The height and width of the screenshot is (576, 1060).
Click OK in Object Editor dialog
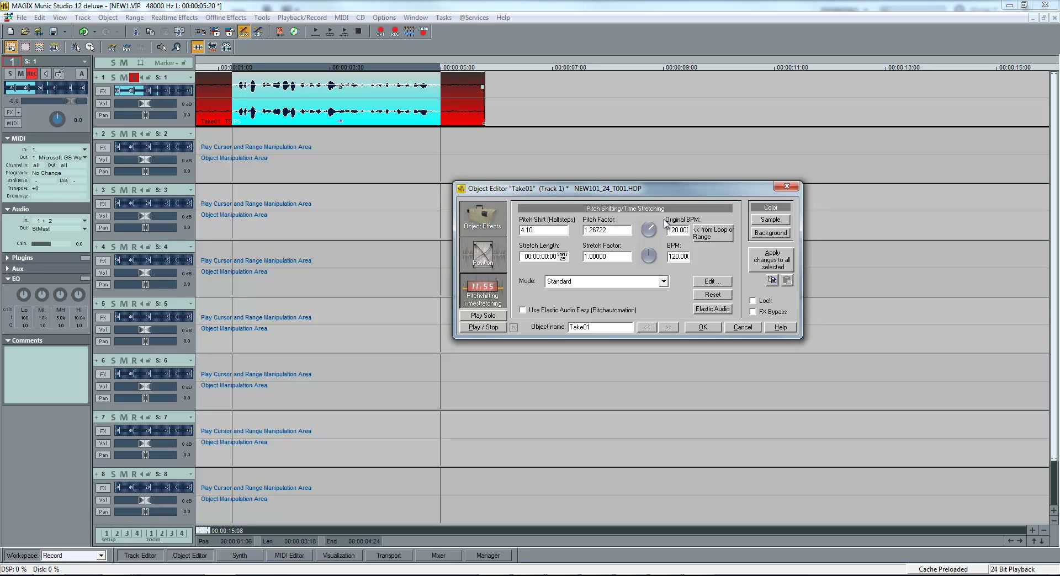703,327
